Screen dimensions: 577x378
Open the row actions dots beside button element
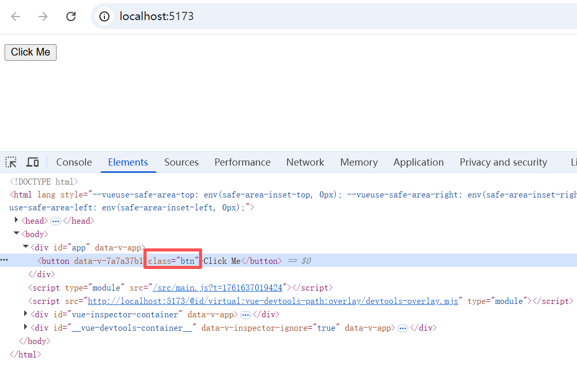4,260
